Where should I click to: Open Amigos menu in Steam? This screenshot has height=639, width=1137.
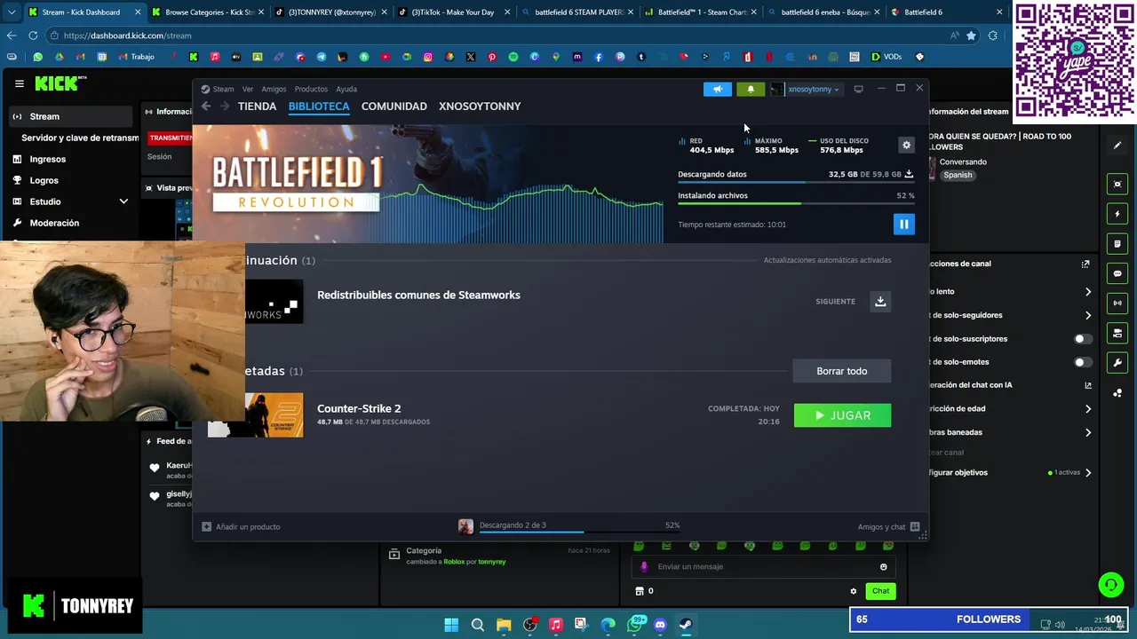coord(274,89)
